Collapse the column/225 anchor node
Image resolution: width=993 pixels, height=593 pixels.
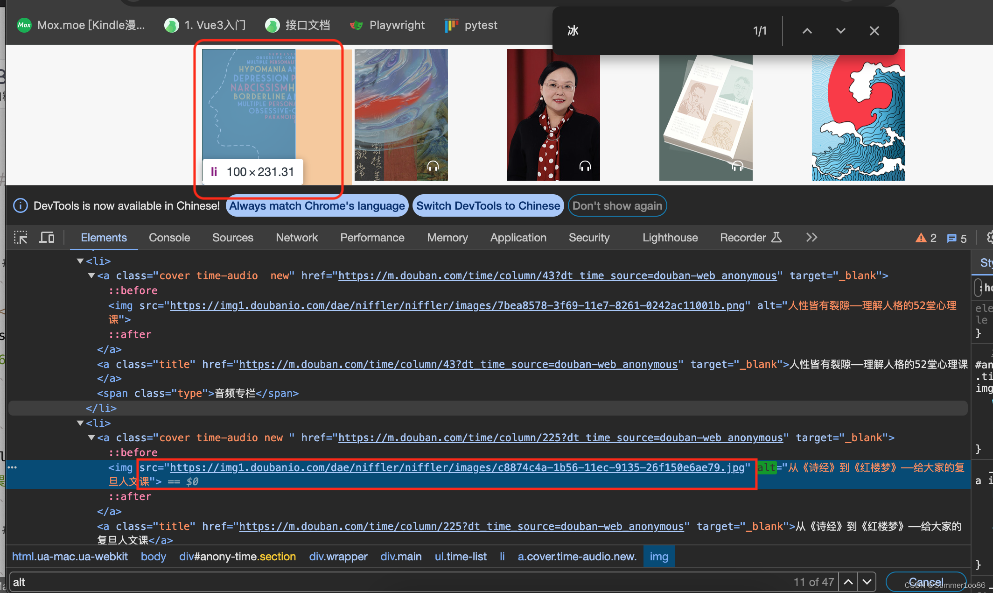91,438
